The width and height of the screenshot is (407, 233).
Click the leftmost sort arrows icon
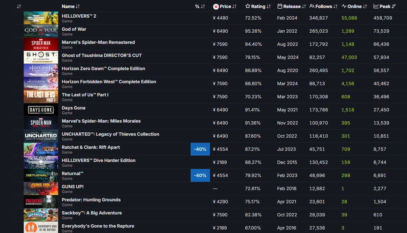tap(19, 6)
